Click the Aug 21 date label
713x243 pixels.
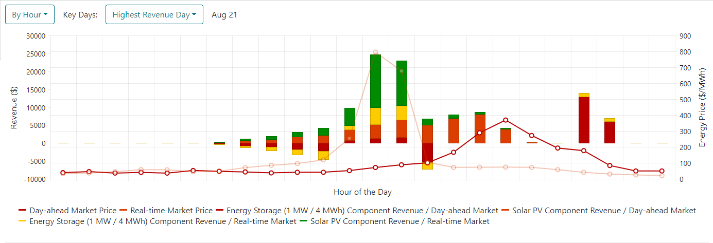(224, 14)
